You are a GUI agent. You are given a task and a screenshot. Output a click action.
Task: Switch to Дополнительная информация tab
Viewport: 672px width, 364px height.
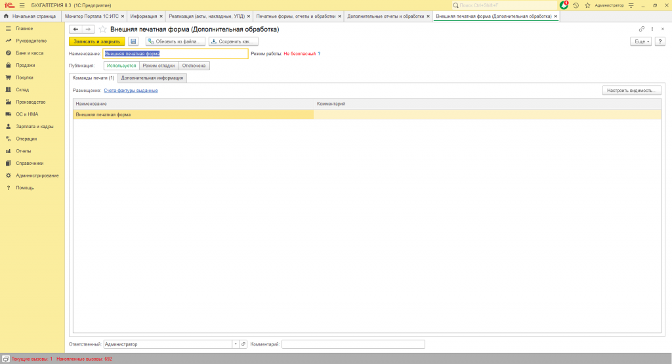pos(152,78)
